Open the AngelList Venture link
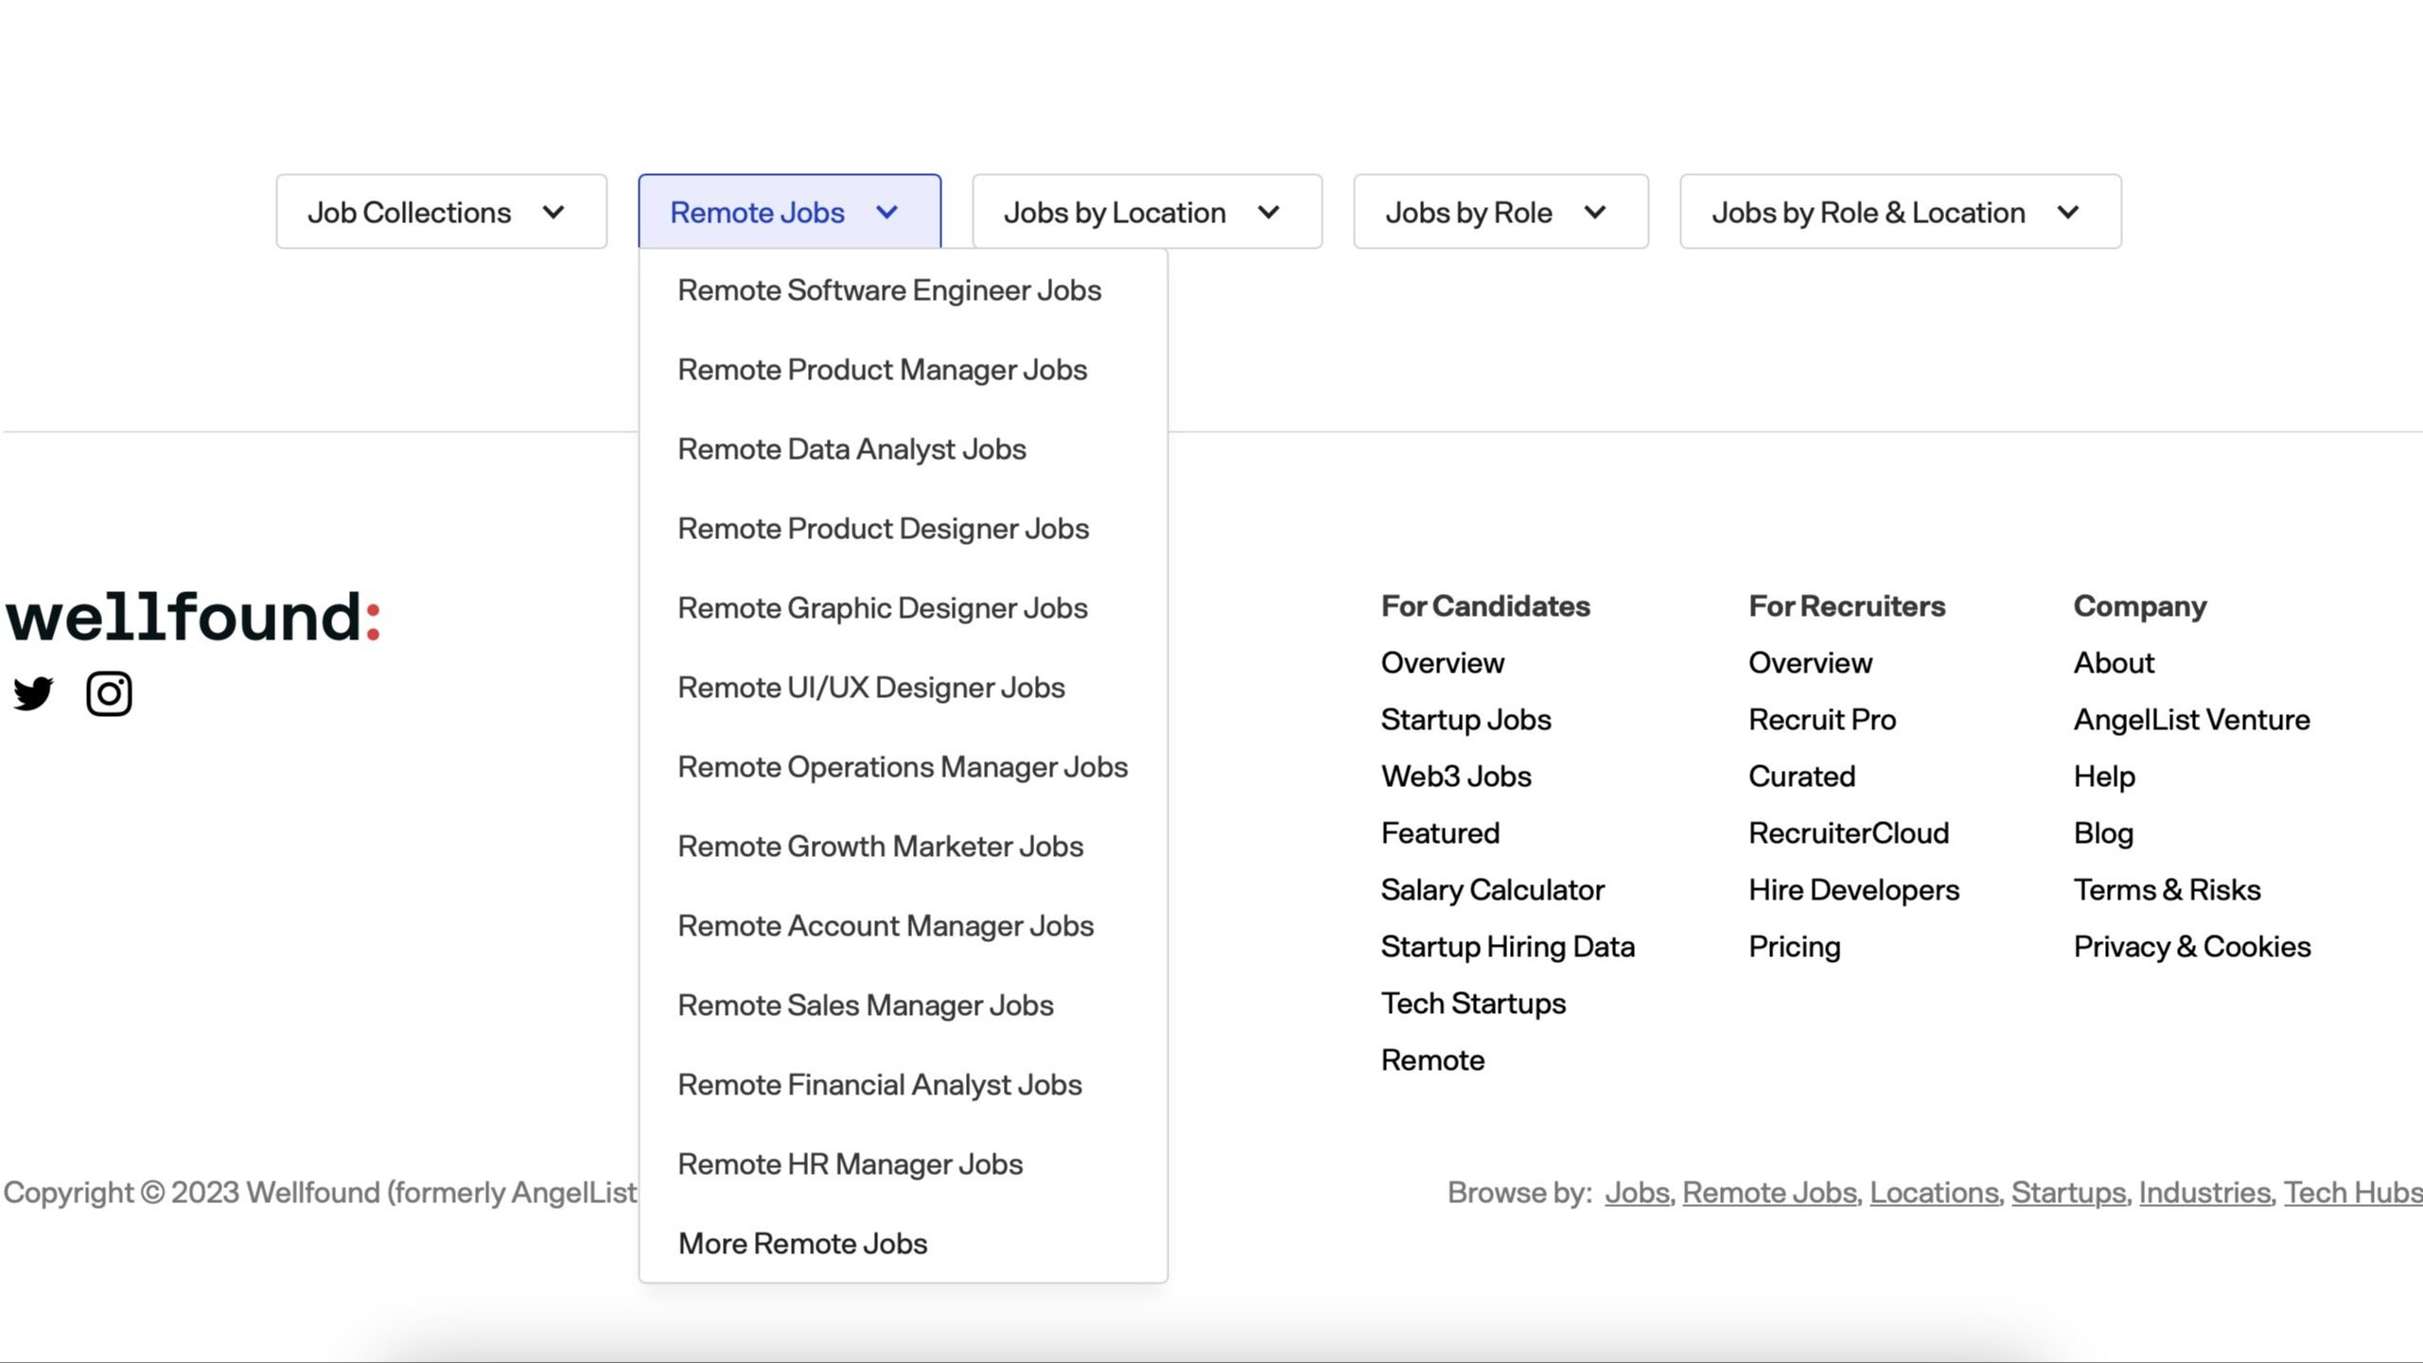This screenshot has height=1363, width=2423. coord(2191,720)
